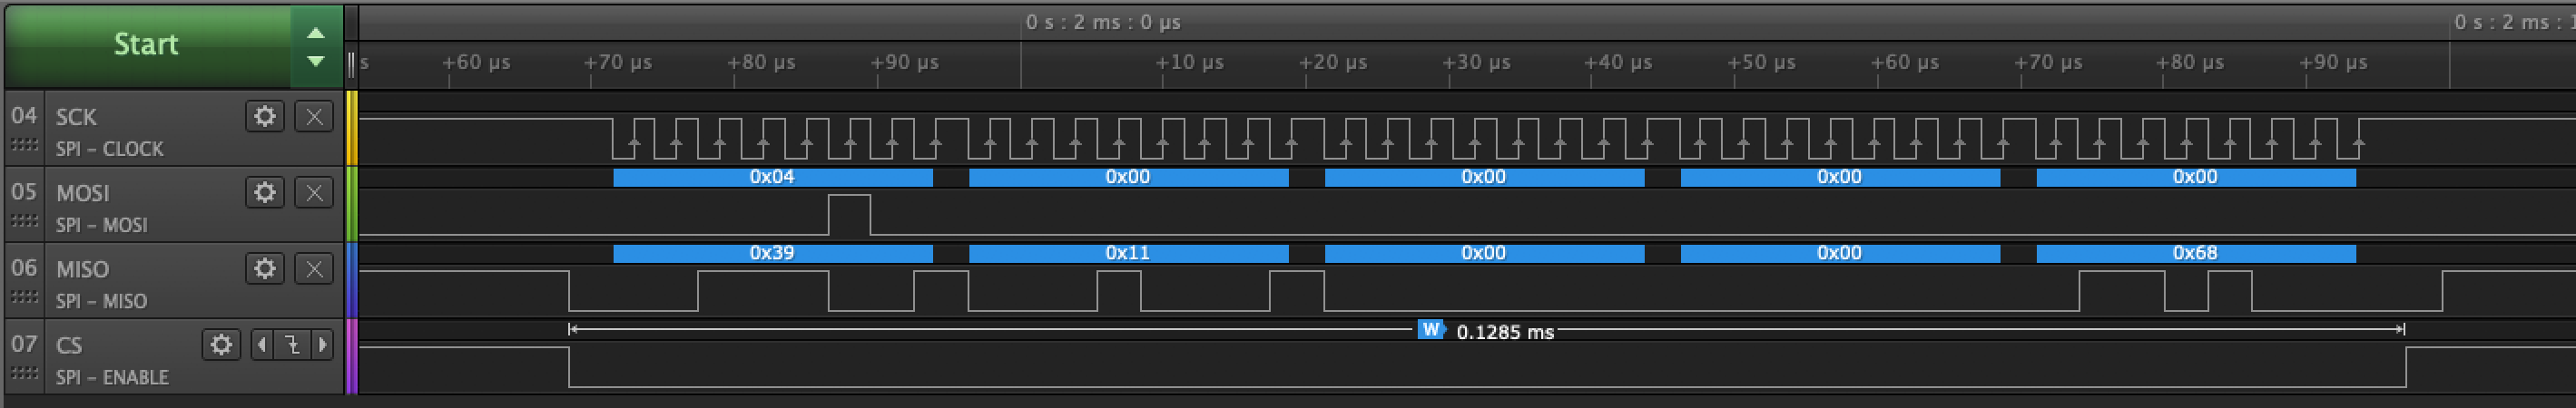This screenshot has height=408, width=2576.
Task: Open MISO channel settings gear
Action: pyautogui.click(x=265, y=268)
